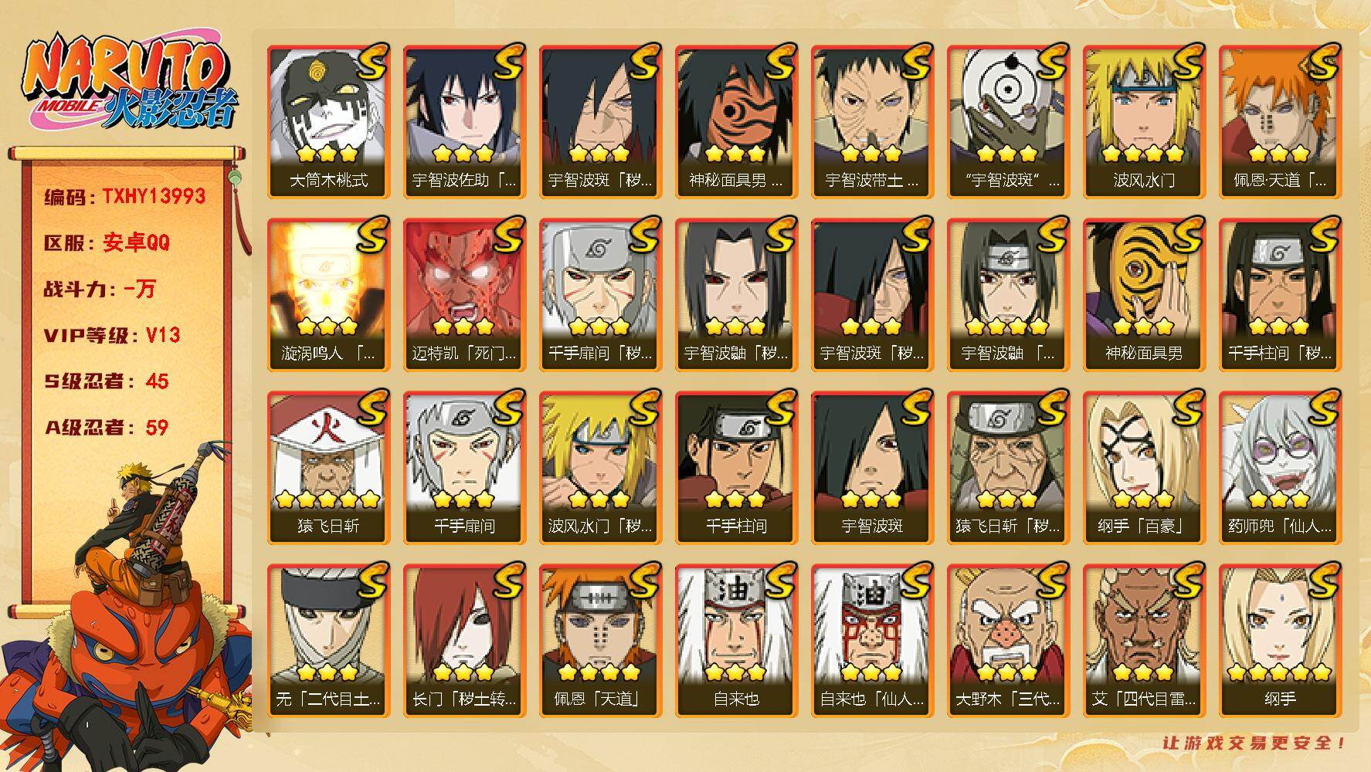Click the Naruto Mobile 火影忍者 logo
1371x772 pixels.
[x=130, y=82]
